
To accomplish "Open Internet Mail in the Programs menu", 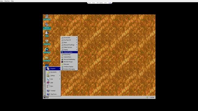I will [69, 55].
